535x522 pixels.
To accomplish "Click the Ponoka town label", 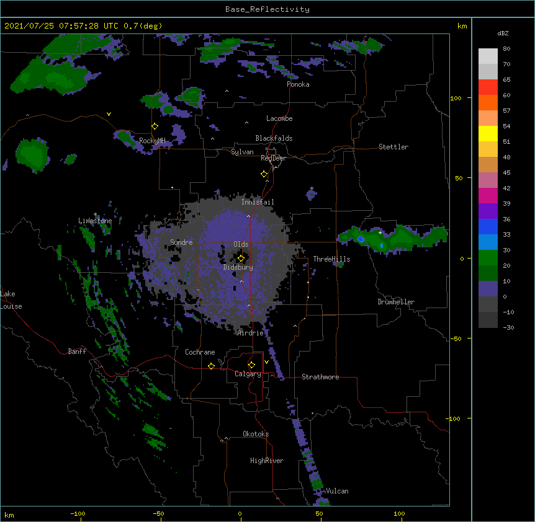I will pos(298,84).
